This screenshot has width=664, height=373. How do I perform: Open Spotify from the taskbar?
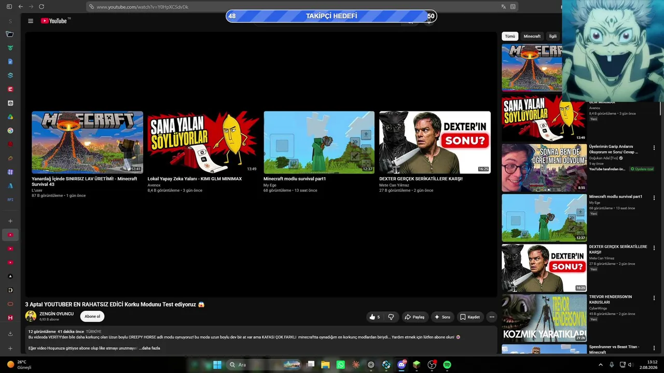[x=447, y=365]
